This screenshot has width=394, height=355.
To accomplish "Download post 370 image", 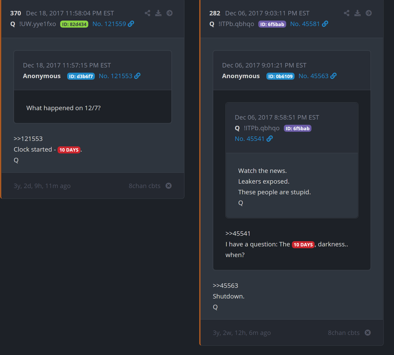I will pyautogui.click(x=158, y=13).
